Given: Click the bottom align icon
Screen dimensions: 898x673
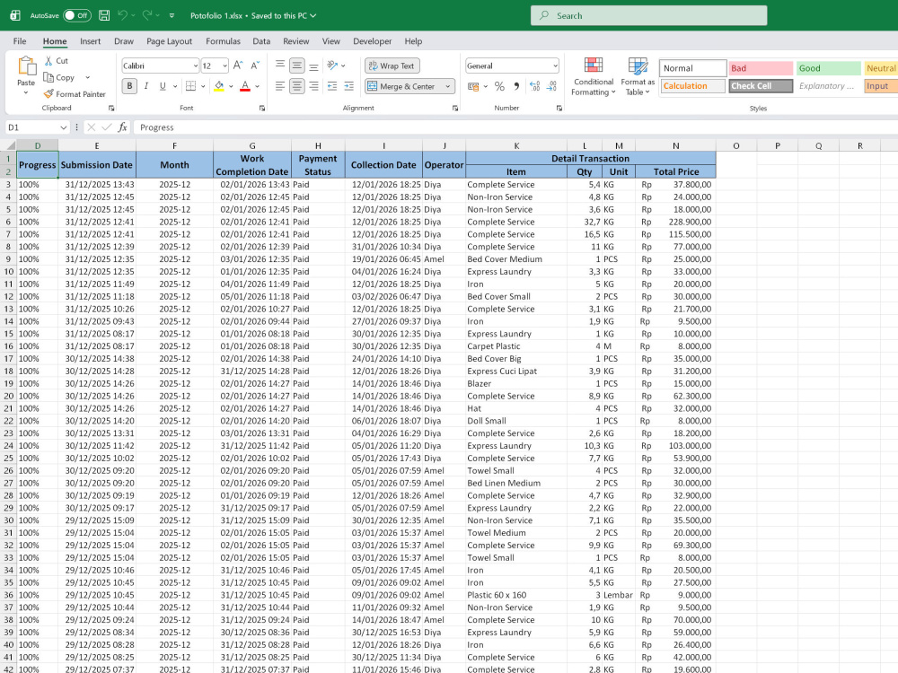Looking at the screenshot, I should pyautogui.click(x=313, y=66).
